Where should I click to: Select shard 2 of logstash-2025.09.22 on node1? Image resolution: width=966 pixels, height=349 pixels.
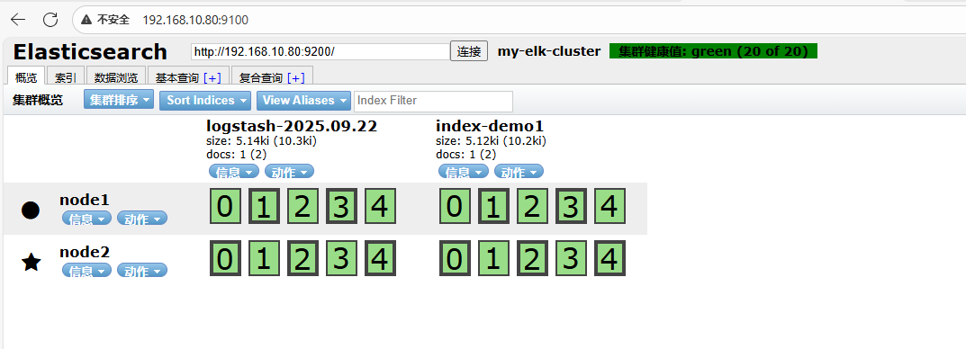(x=302, y=206)
